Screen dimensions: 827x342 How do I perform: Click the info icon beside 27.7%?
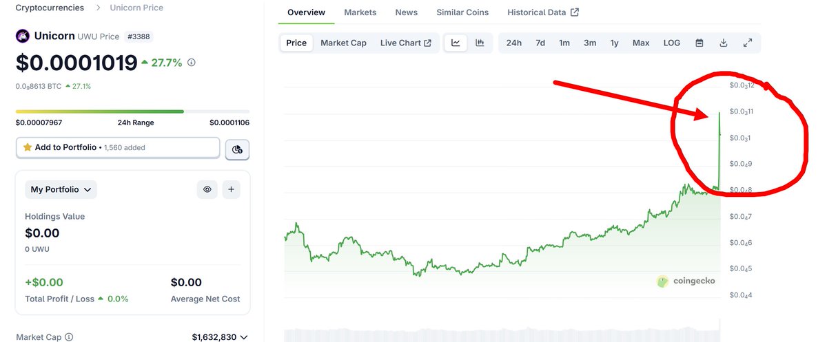click(x=192, y=63)
